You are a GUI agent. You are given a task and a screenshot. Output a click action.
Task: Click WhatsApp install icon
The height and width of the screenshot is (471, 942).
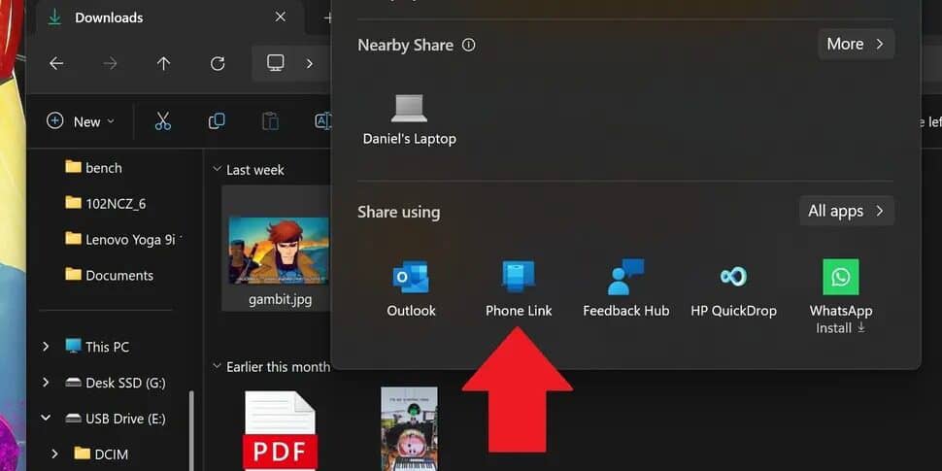coord(840,278)
